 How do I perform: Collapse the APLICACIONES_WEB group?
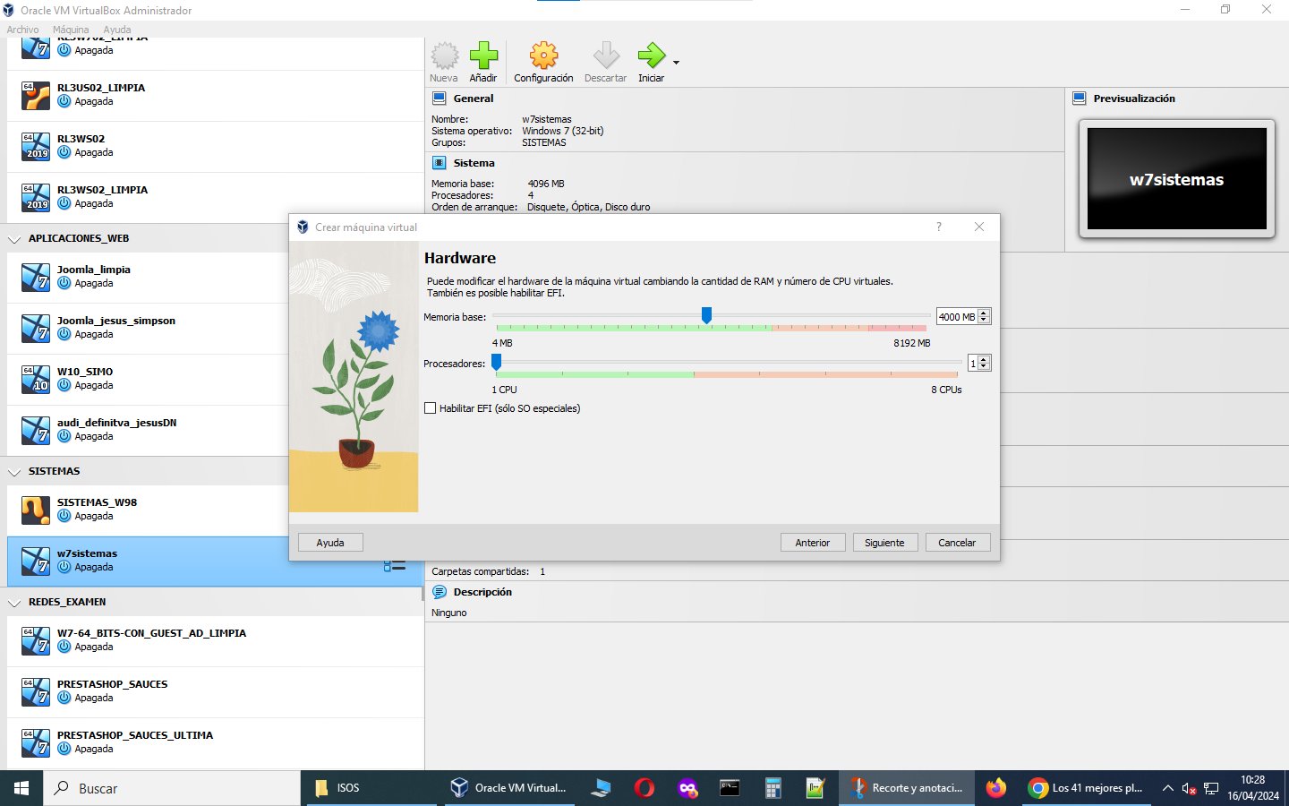point(14,239)
